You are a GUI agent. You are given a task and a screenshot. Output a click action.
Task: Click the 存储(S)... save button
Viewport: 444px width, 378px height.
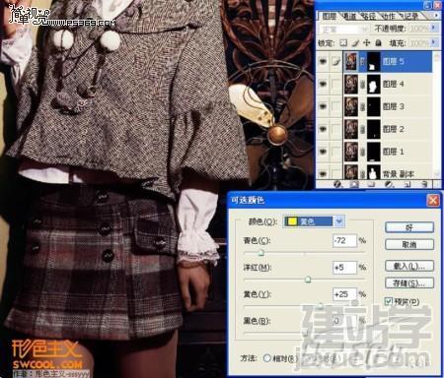click(409, 283)
